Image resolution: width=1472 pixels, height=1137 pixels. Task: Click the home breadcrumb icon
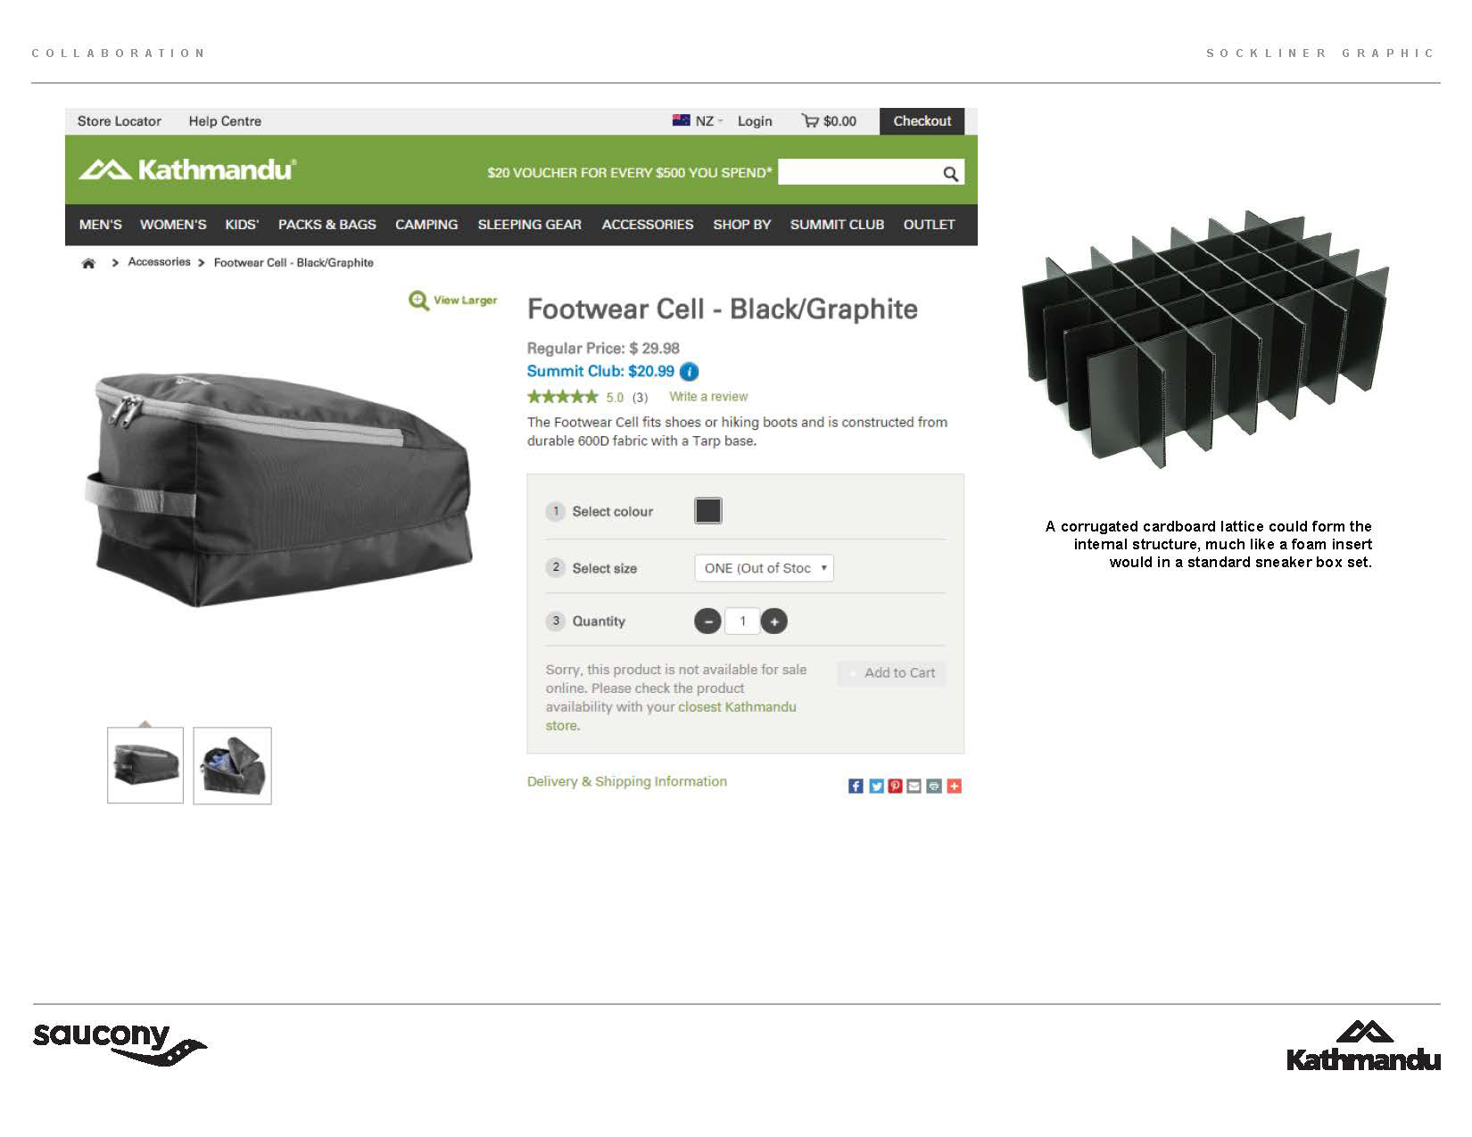coord(88,263)
